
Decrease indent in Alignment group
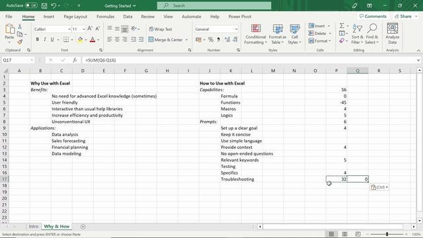coord(134,40)
